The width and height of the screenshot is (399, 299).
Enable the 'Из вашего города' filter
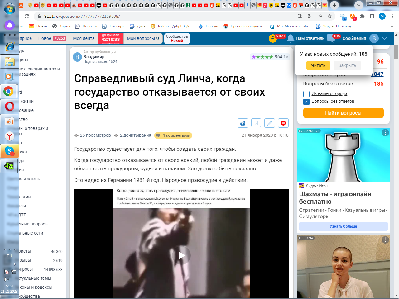click(x=306, y=93)
